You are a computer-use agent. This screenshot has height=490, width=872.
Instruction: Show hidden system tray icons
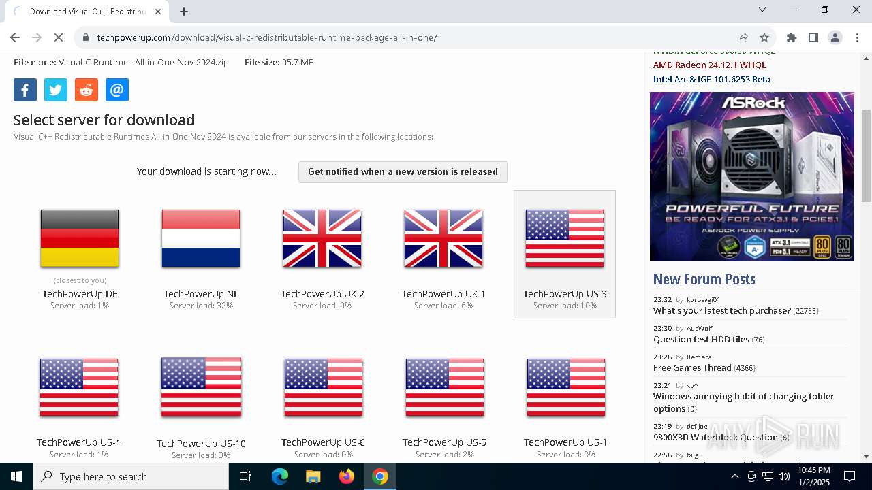pos(734,476)
